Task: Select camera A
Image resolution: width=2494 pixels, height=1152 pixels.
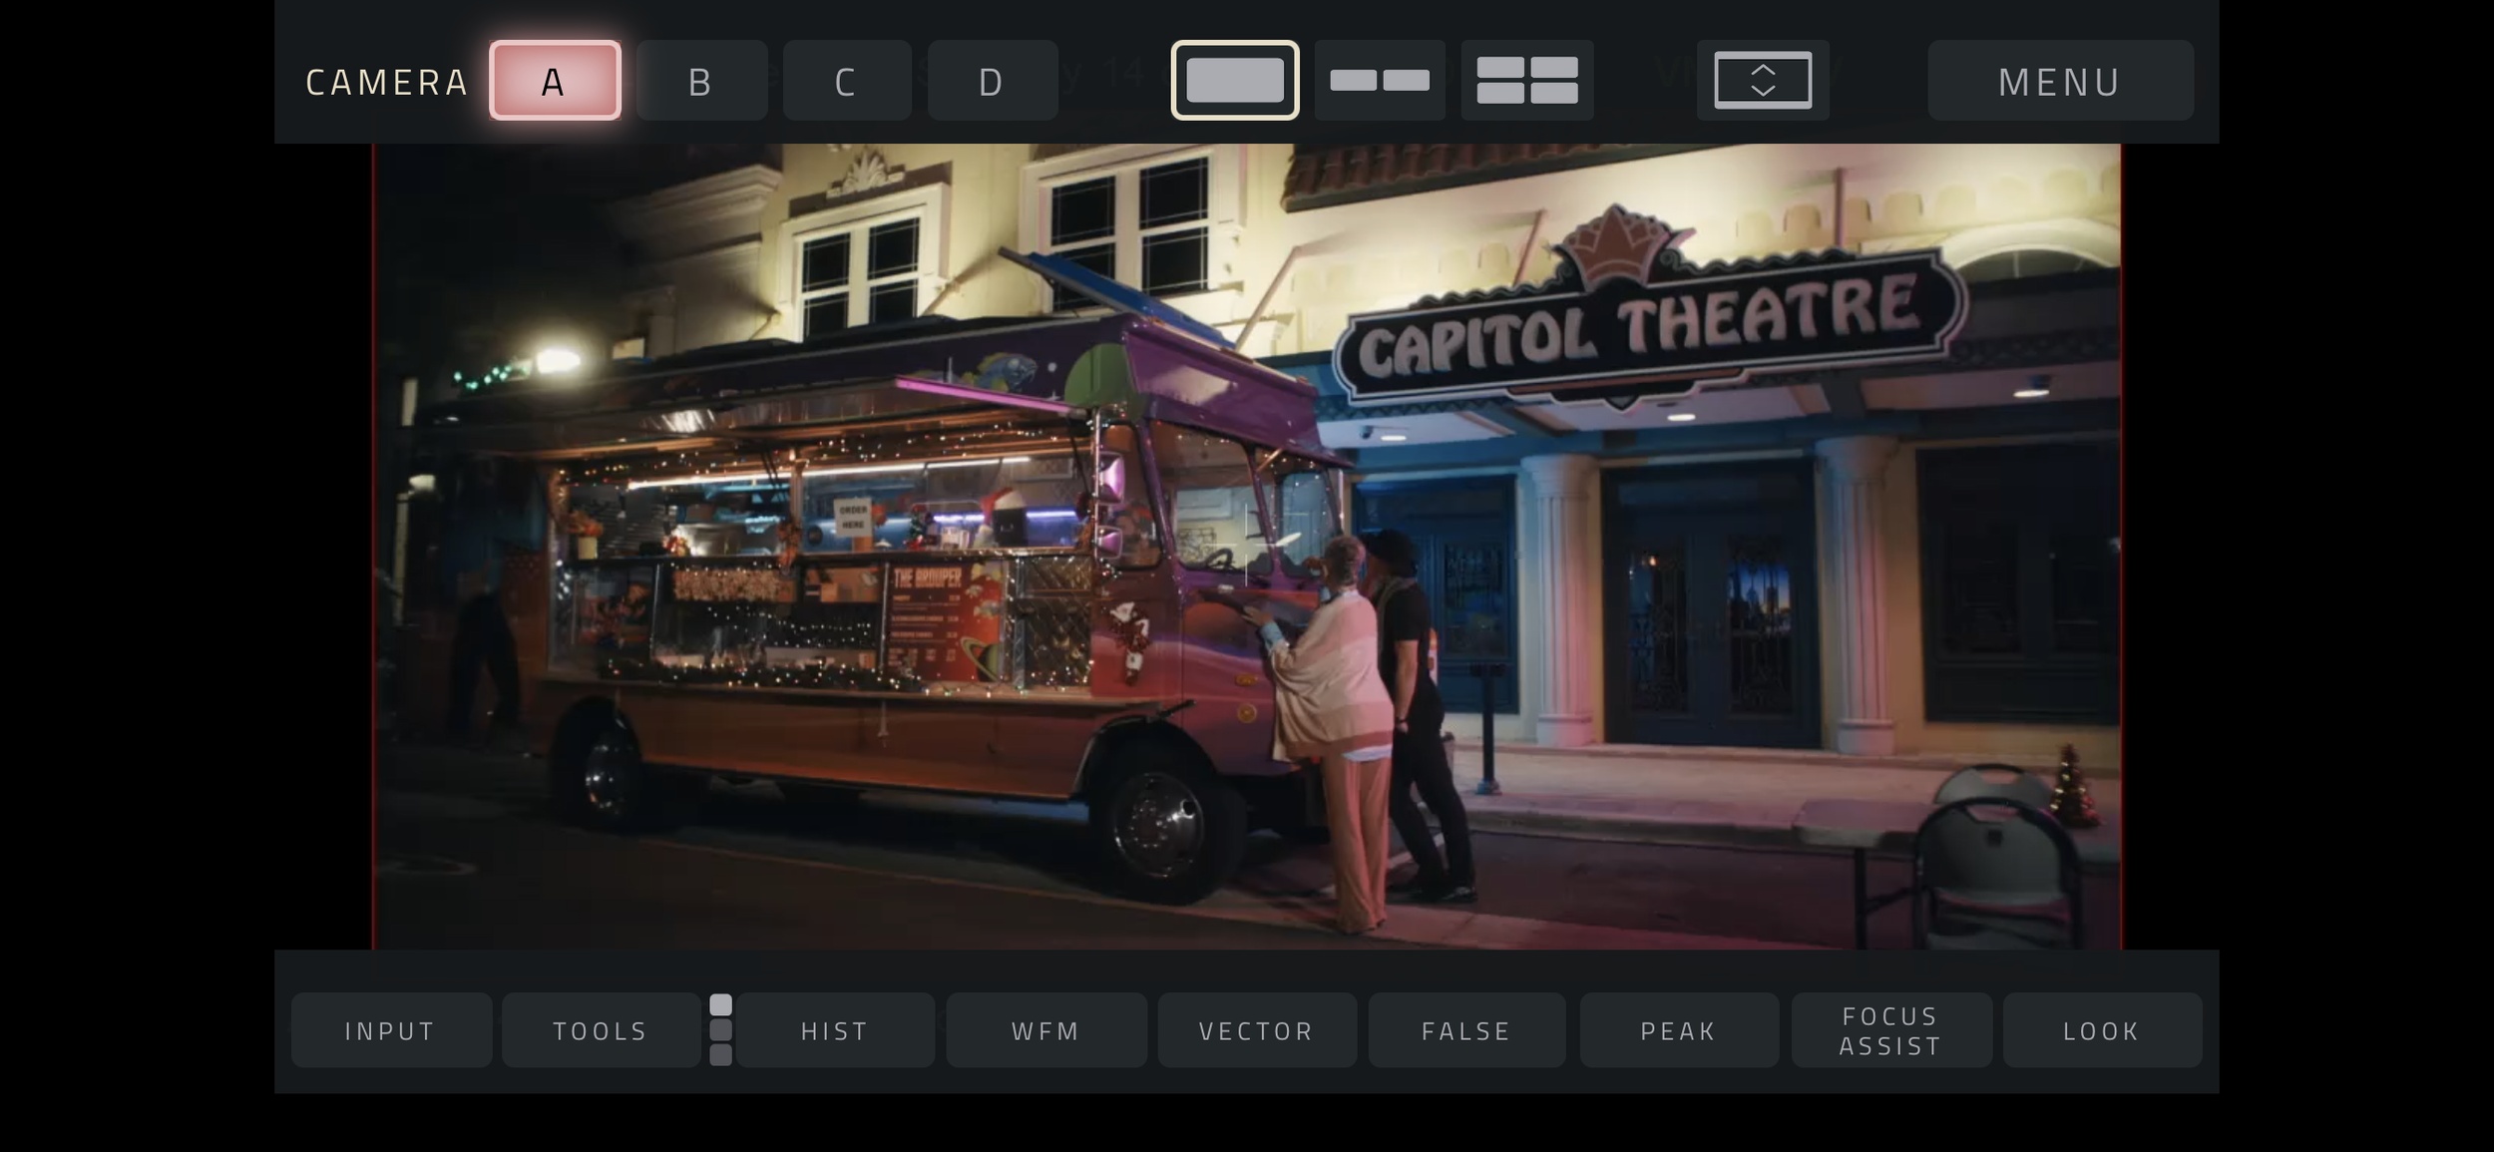Action: point(555,81)
